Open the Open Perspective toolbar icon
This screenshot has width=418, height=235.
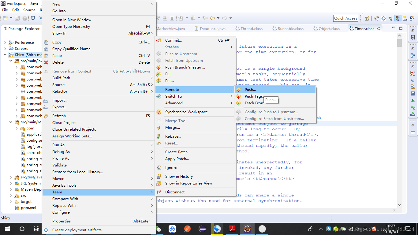[367, 18]
